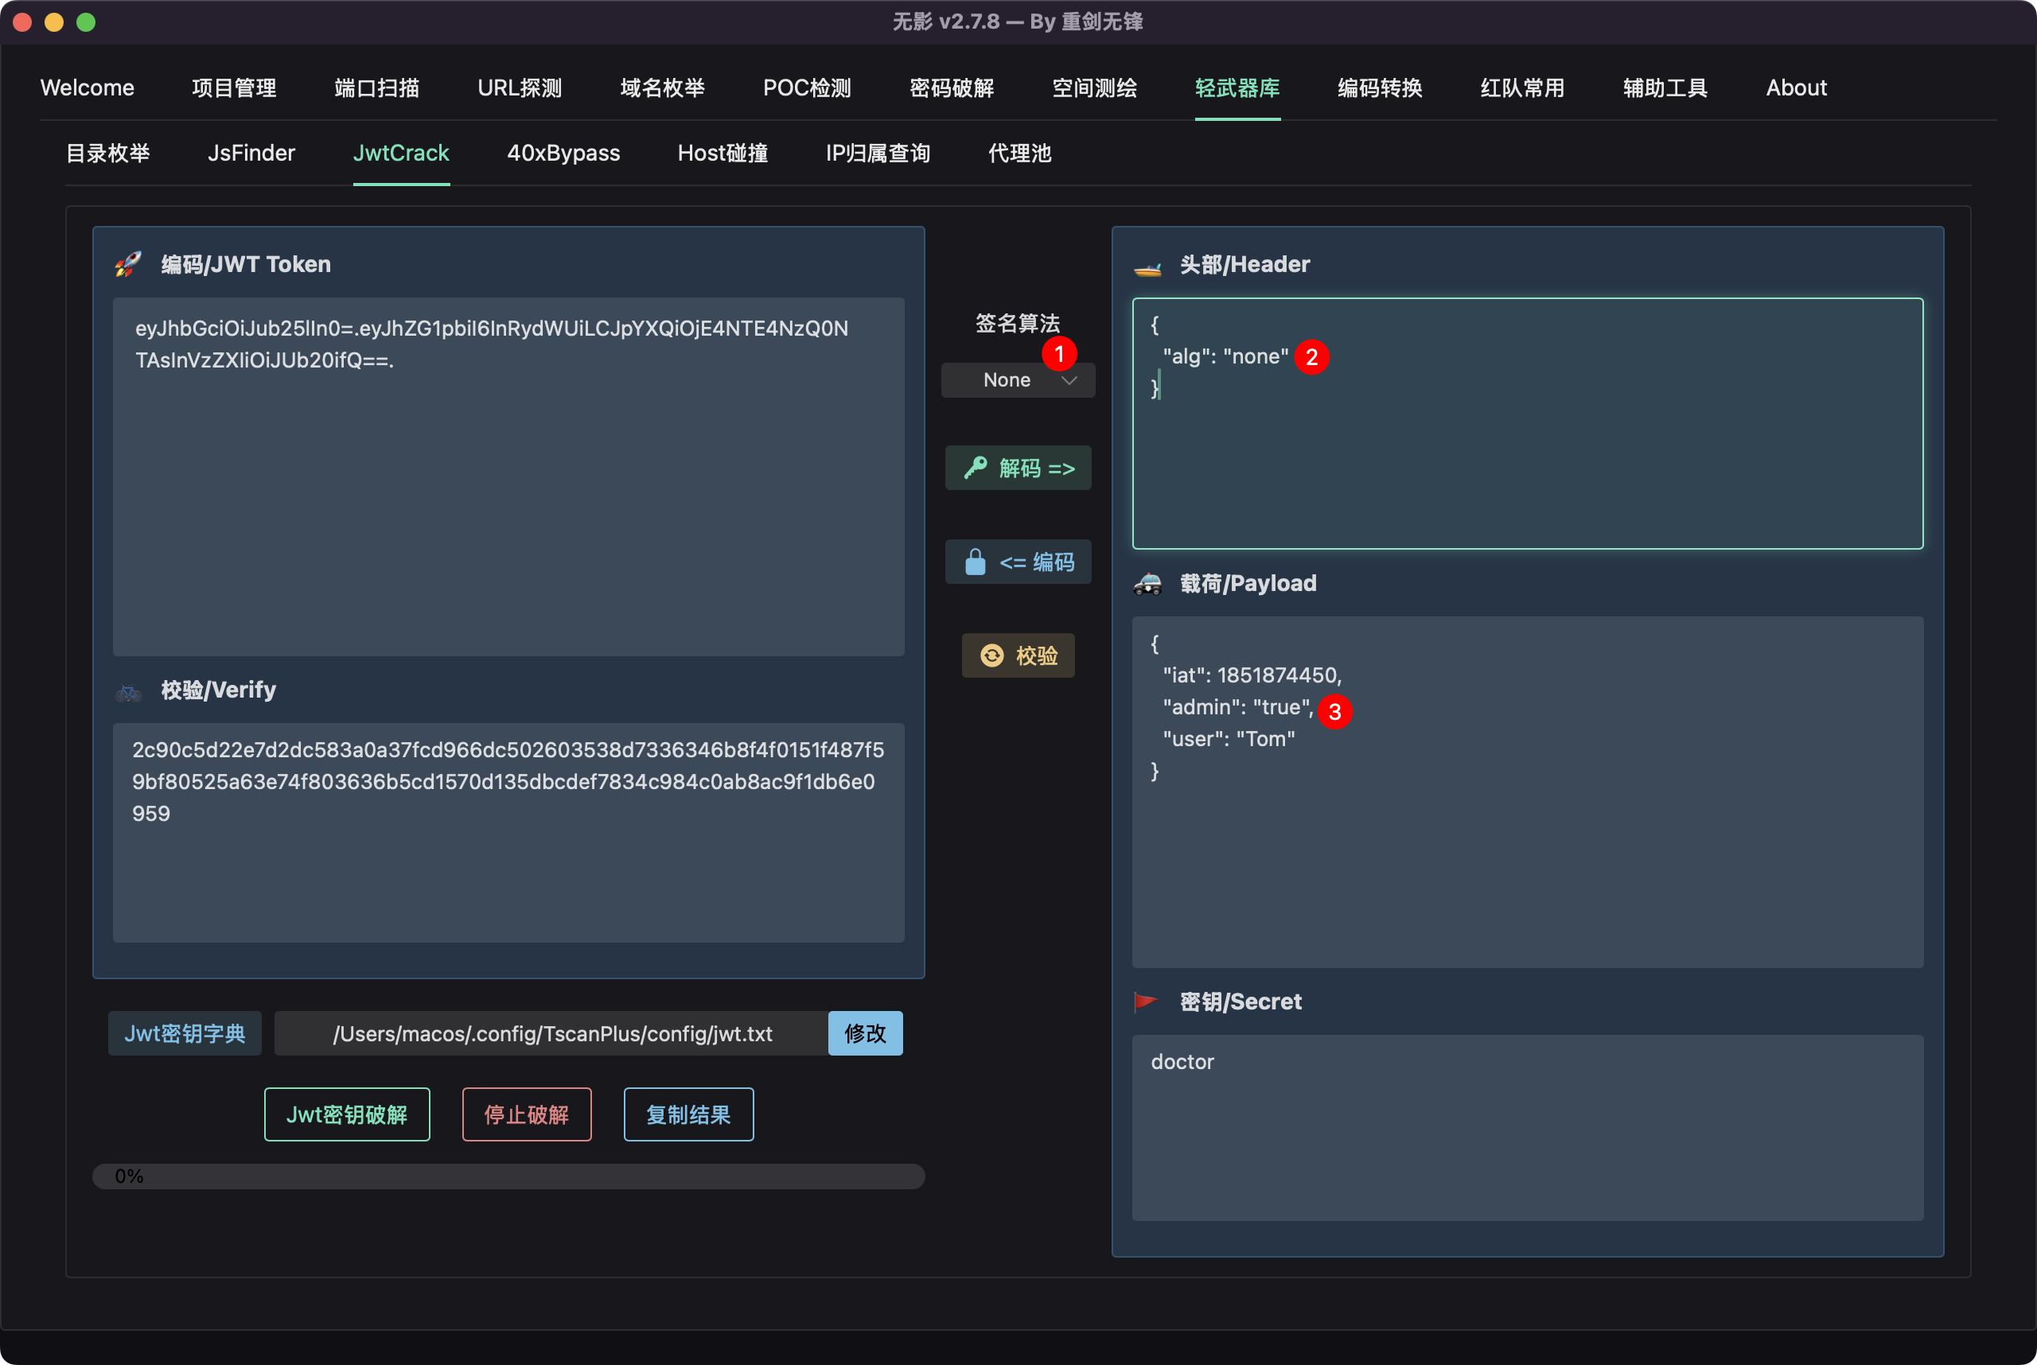Open the 40xBypass sub-tab

pos(563,154)
